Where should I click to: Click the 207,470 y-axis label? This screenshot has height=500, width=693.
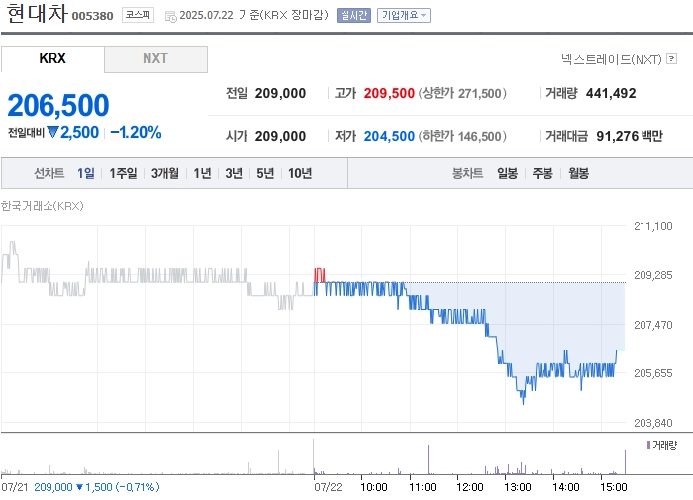pos(653,325)
